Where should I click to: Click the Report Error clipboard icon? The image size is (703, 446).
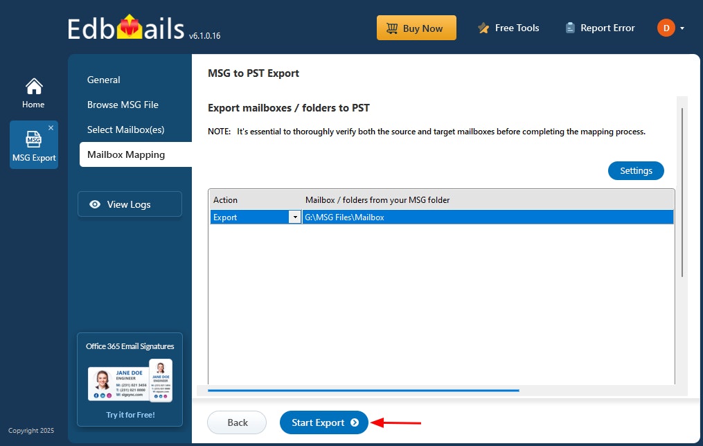point(570,28)
